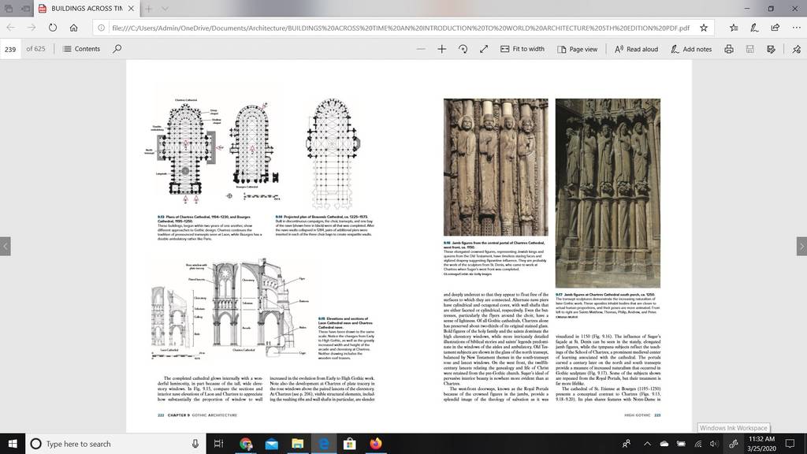The image size is (807, 454).
Task: Go to next page arrow
Action: 801,246
